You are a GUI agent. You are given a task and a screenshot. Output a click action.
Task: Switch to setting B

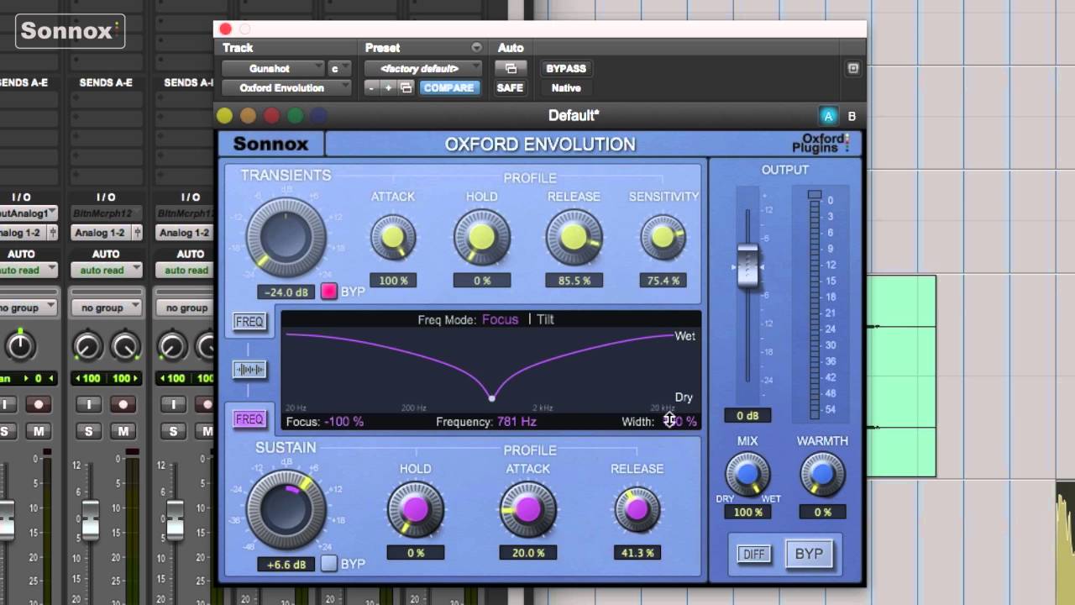coord(852,117)
